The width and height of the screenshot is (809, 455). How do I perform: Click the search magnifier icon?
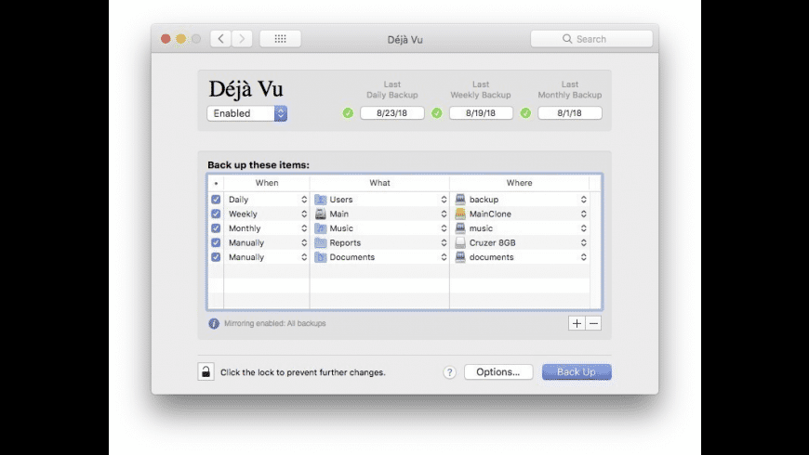567,39
